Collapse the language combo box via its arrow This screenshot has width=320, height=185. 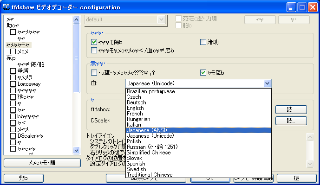[x=267, y=83]
